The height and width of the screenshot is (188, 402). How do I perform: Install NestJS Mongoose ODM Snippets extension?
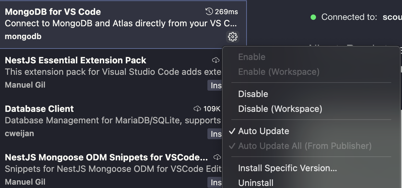coord(215,182)
